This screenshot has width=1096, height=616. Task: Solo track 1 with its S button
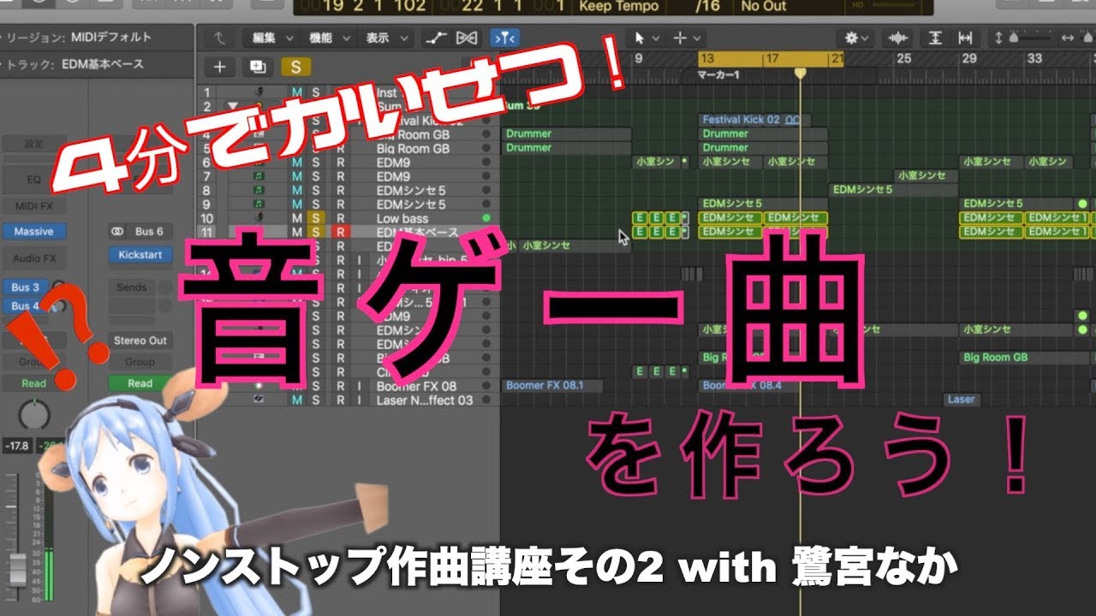tap(316, 92)
